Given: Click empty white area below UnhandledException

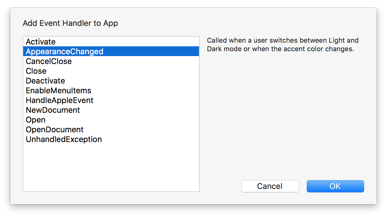Looking at the screenshot, I should point(111,168).
